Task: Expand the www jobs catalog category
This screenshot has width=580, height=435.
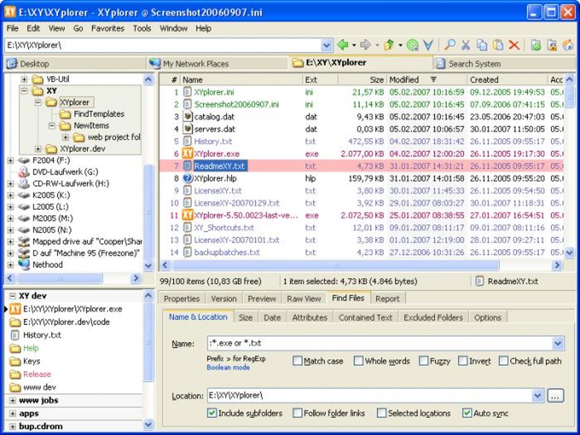Action: 12,401
